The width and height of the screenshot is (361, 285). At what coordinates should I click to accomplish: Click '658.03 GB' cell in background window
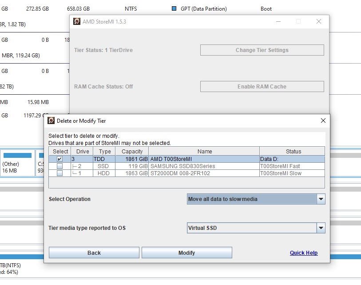click(78, 9)
